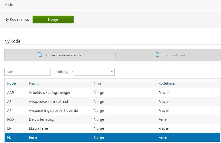Select the AAP code cell
221x143 pixels.
11,93
